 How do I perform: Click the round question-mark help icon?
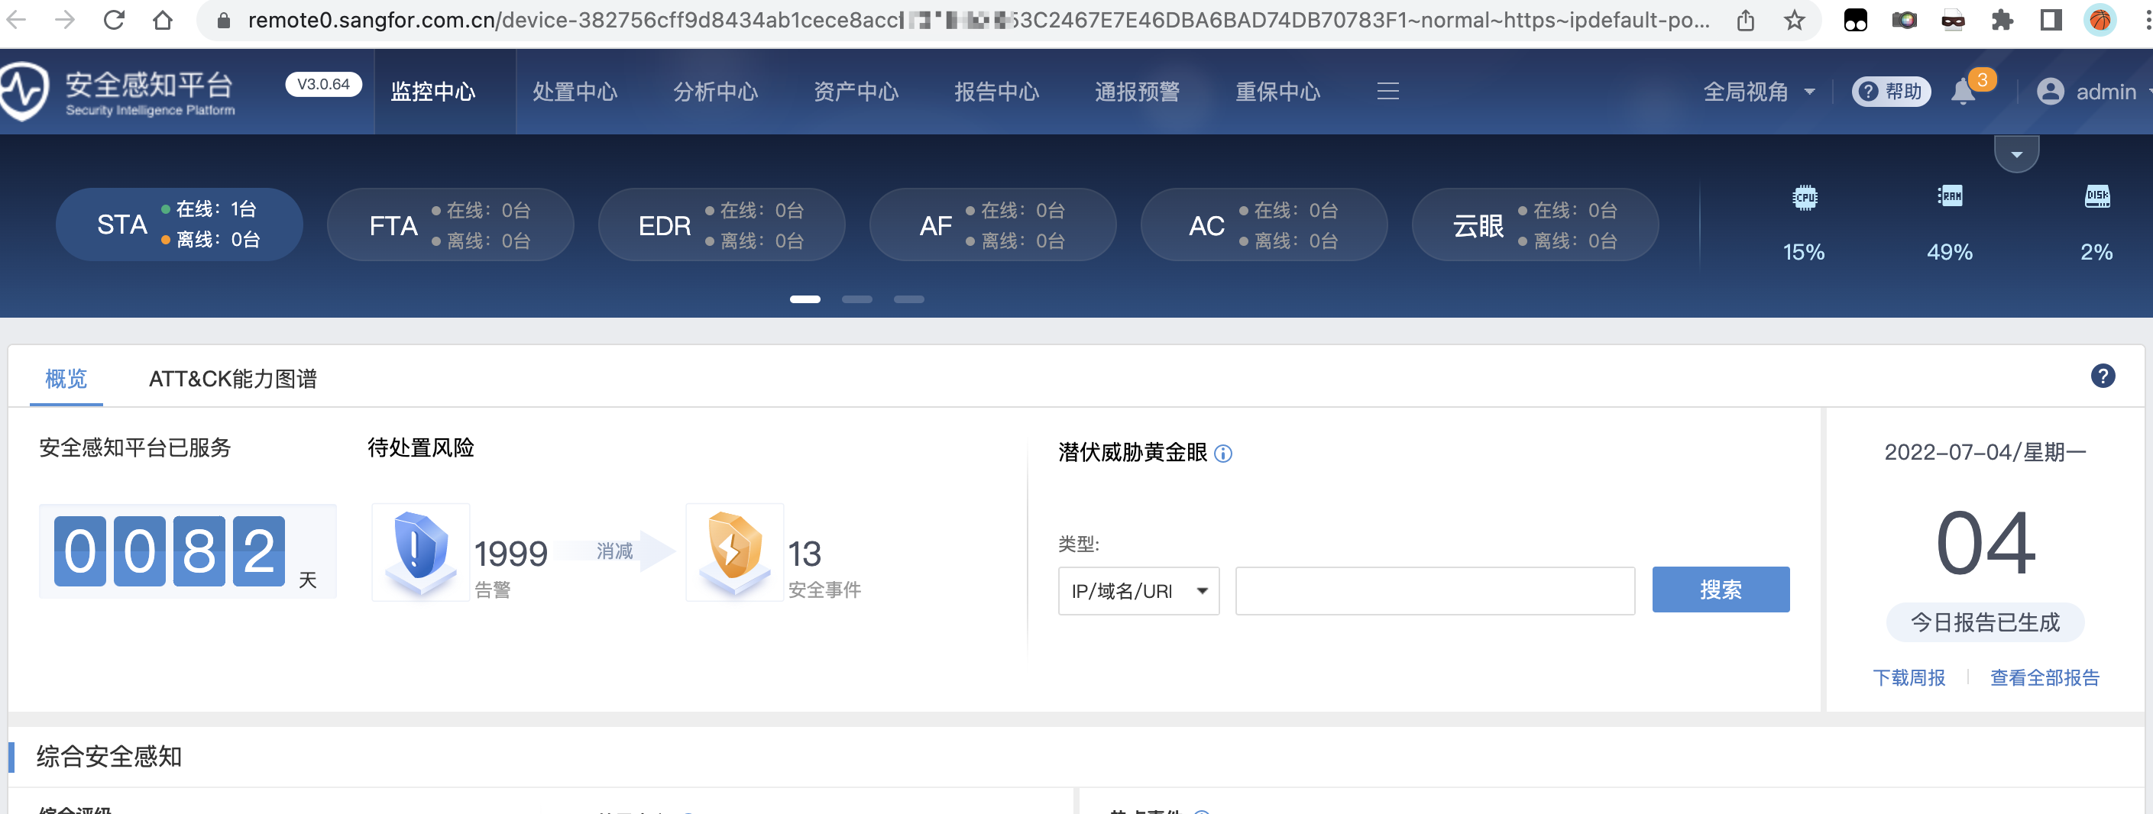tap(2103, 376)
